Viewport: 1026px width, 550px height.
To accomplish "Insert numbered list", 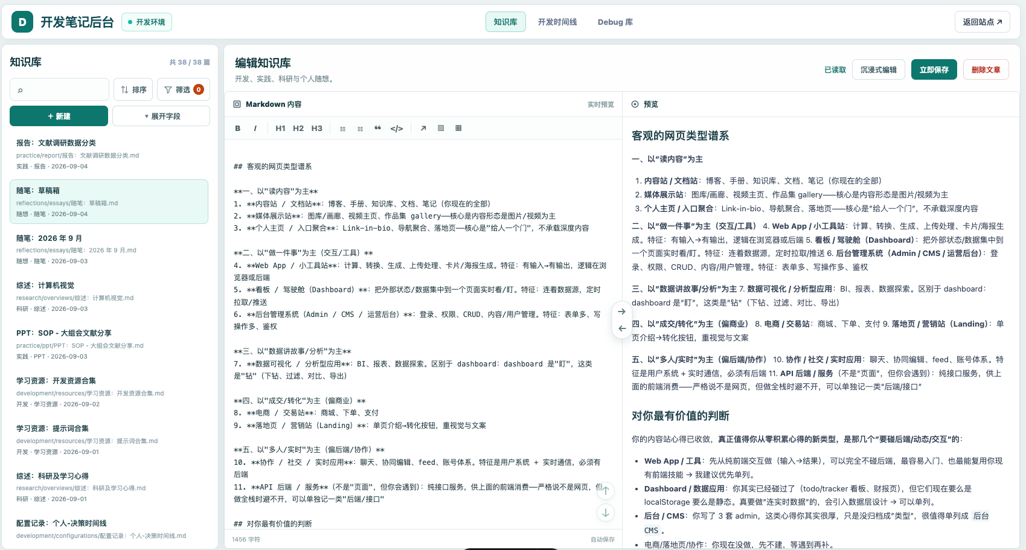I will [361, 129].
